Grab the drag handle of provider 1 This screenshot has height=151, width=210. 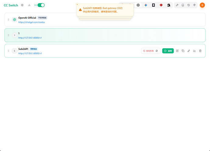9,35
